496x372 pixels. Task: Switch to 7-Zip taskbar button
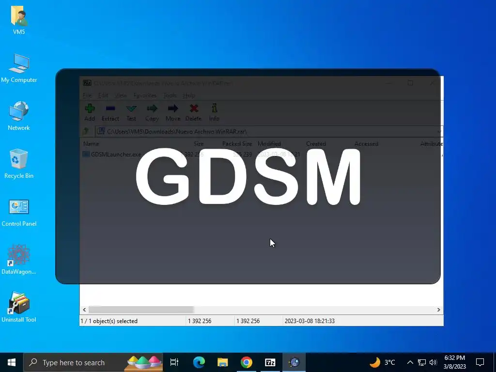tap(270, 362)
